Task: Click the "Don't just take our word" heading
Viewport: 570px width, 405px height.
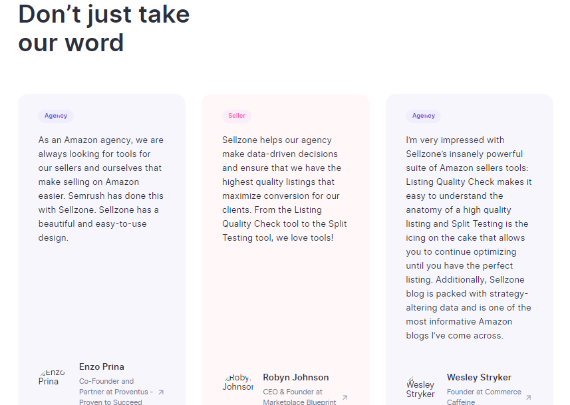Action: 104,28
